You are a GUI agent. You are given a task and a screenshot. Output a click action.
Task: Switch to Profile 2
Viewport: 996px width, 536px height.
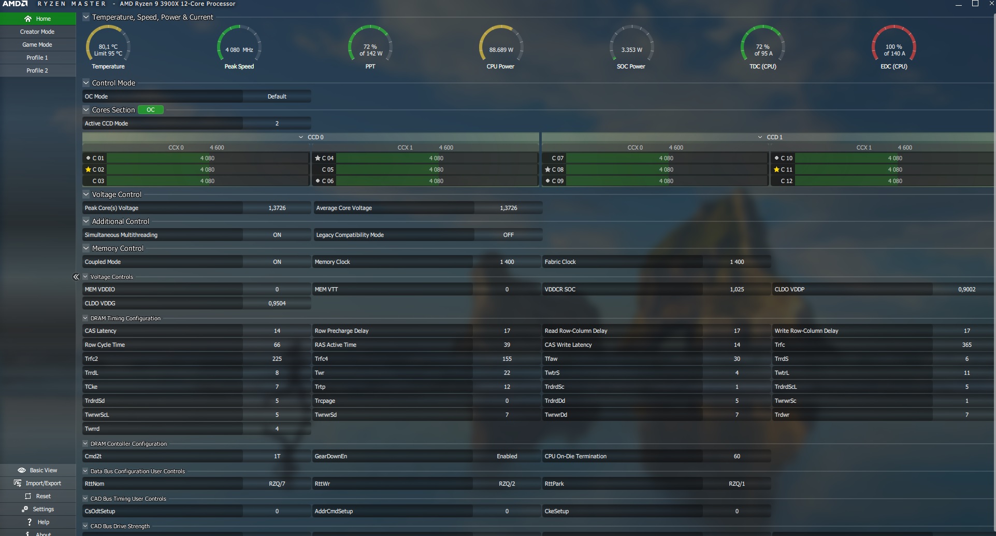point(38,70)
